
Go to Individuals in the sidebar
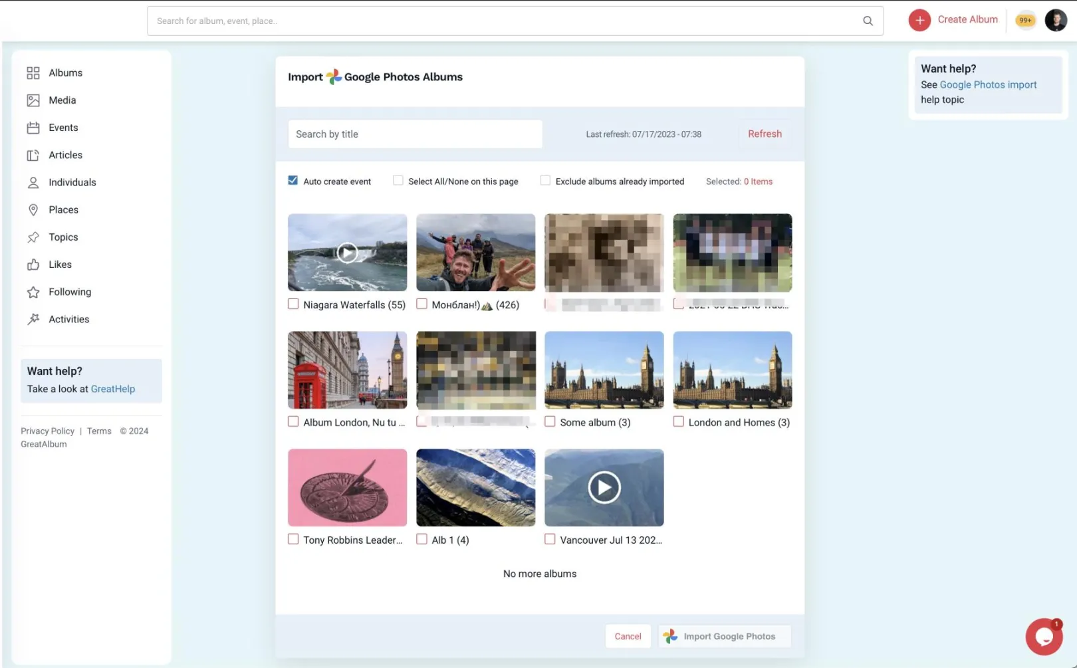pyautogui.click(x=72, y=182)
